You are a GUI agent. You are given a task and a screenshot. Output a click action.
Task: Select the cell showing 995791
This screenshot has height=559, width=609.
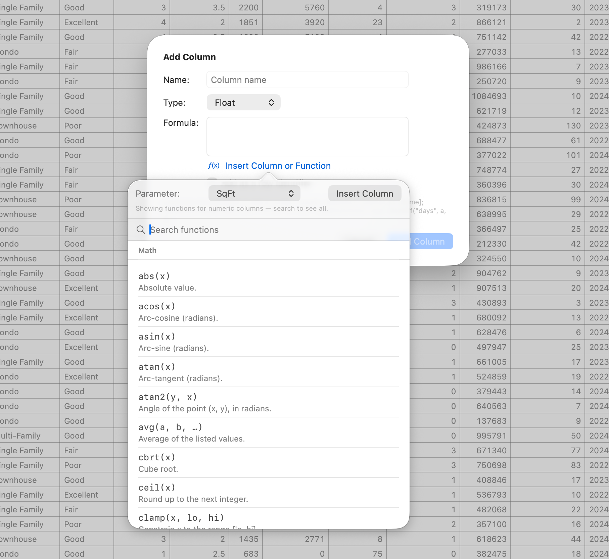[x=485, y=436]
